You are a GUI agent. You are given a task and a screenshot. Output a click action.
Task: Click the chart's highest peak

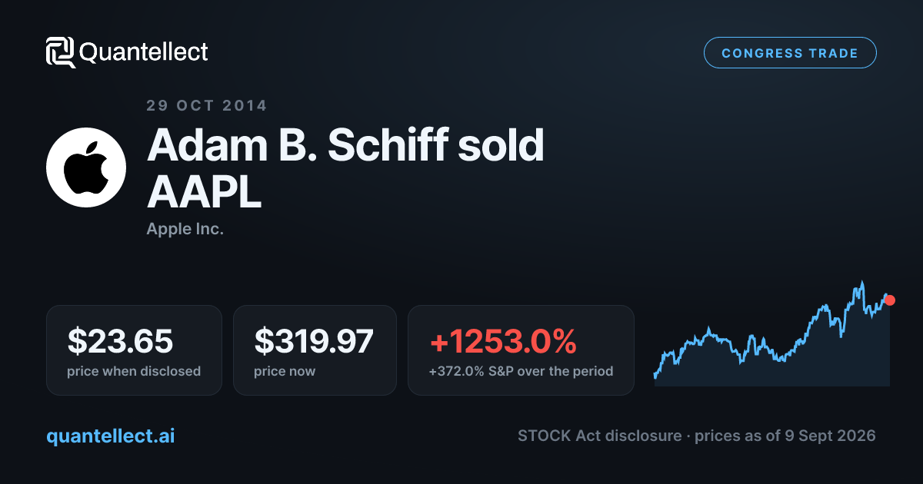coord(862,283)
